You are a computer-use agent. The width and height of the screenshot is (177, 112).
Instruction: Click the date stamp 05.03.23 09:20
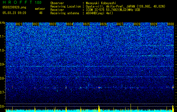point(14,13)
